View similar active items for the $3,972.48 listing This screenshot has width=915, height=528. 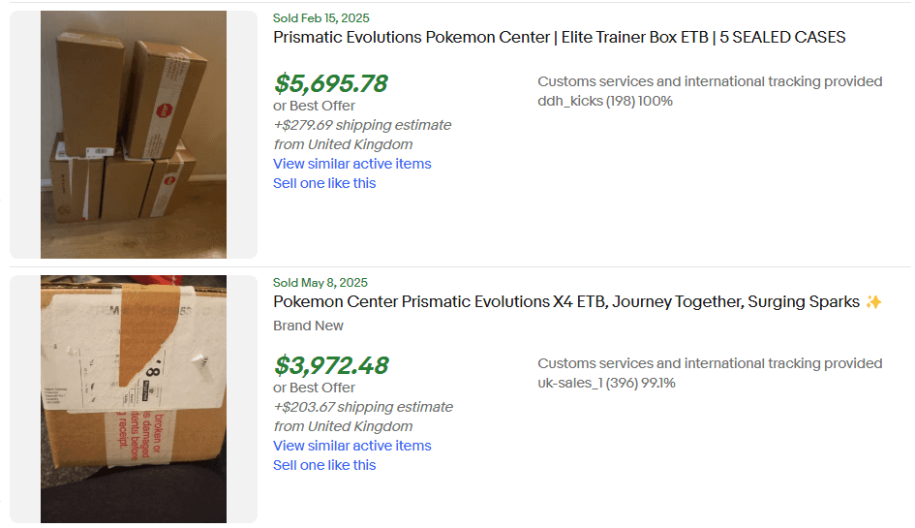pos(351,447)
